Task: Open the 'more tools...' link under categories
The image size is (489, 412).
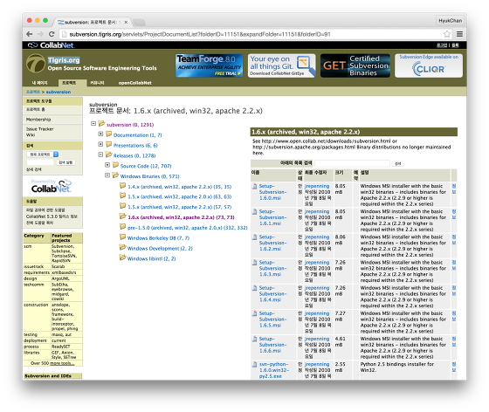Action: [62, 363]
